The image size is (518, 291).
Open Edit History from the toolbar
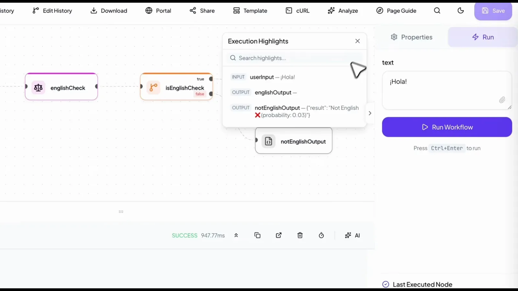click(x=52, y=11)
